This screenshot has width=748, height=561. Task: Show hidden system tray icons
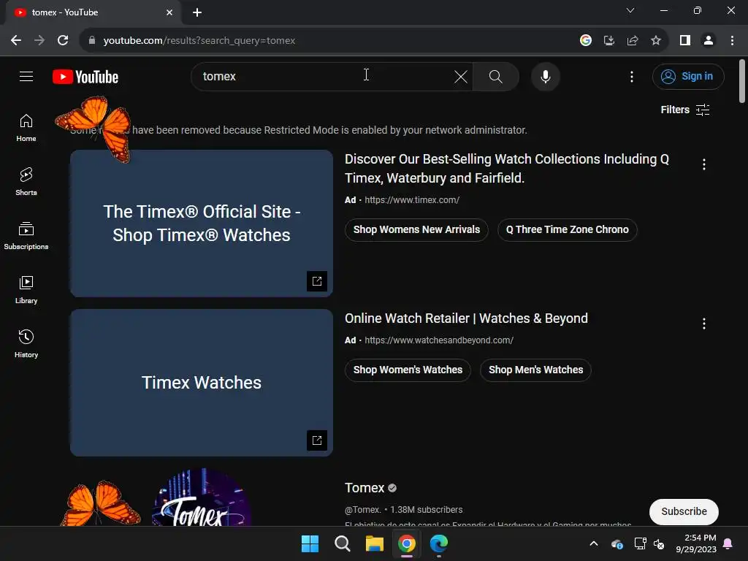tap(594, 543)
